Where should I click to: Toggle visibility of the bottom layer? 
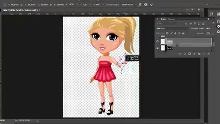click(157, 48)
